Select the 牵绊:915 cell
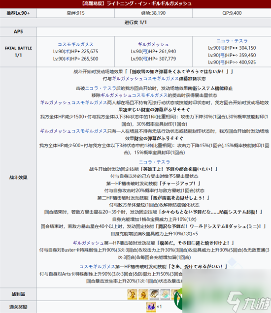 pos(75,13)
